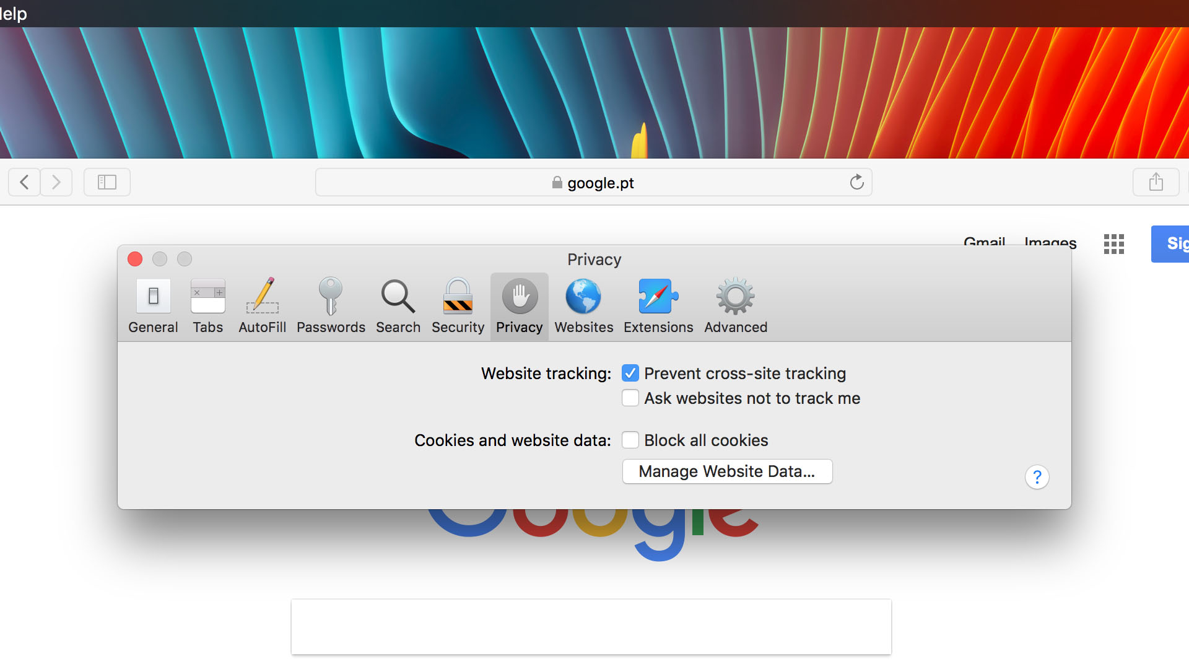1189x669 pixels.
Task: Click the sidebar toggle button
Action: (107, 181)
